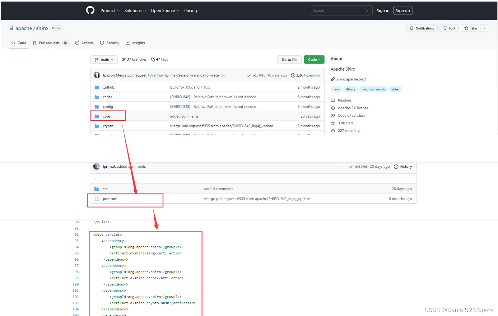Open commit e1df06b hash
Image resolution: width=498 pixels, height=316 pixels.
click(259, 76)
